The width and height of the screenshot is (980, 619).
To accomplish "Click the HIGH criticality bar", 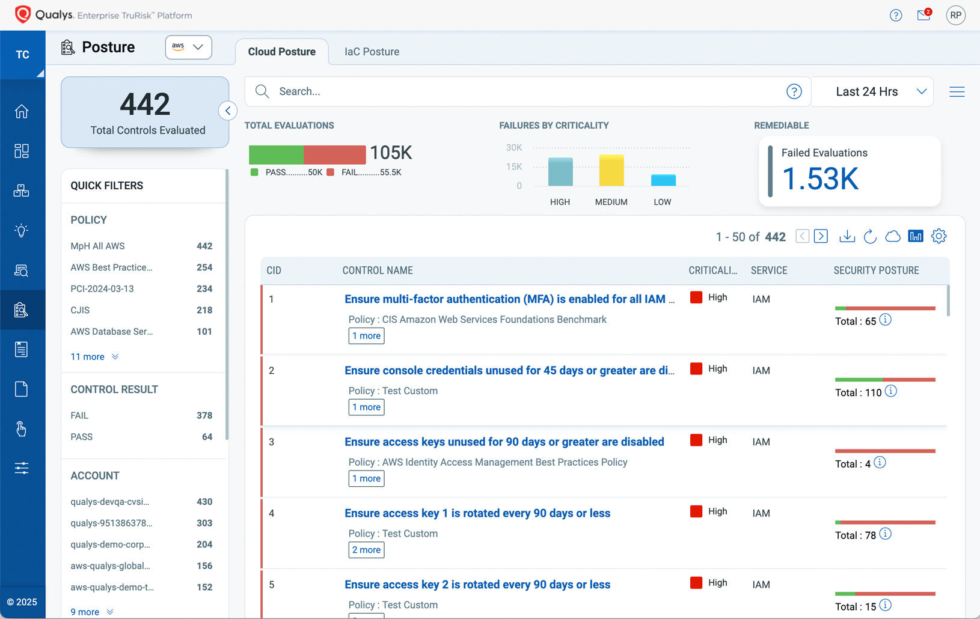I will [x=560, y=172].
